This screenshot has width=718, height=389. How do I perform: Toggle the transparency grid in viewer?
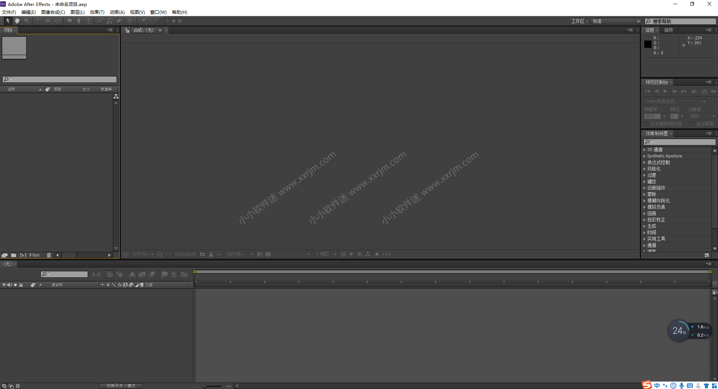click(x=268, y=254)
